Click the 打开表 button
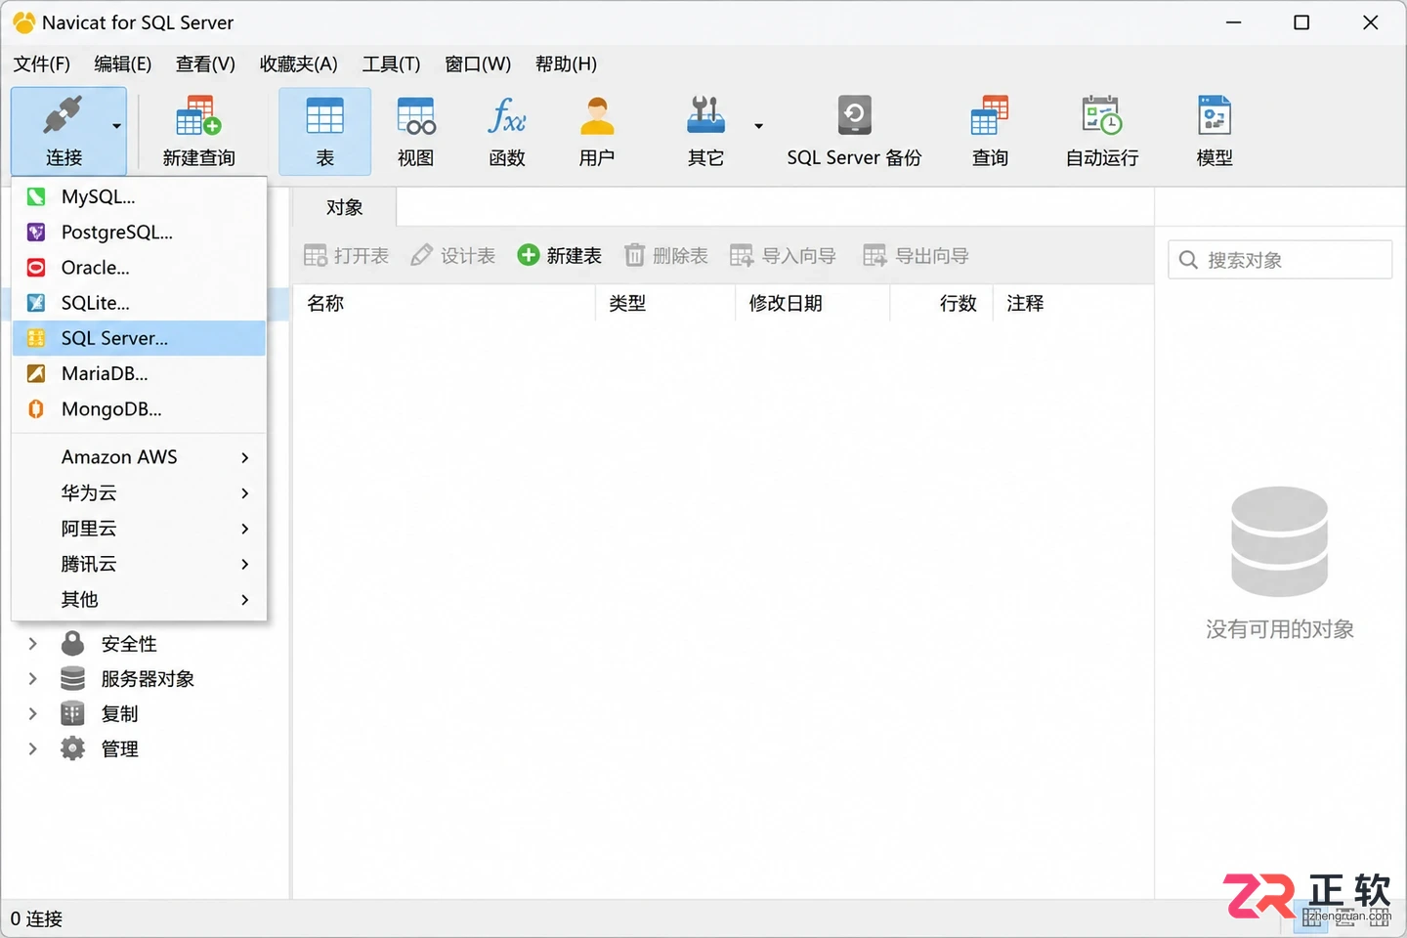The height and width of the screenshot is (938, 1407). pos(346,256)
